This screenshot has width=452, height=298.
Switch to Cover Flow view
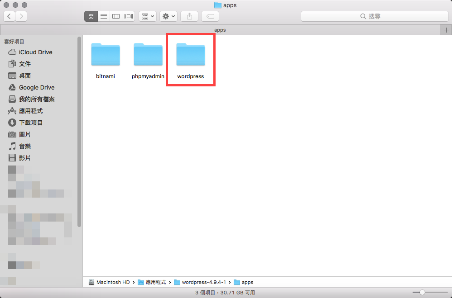click(129, 16)
